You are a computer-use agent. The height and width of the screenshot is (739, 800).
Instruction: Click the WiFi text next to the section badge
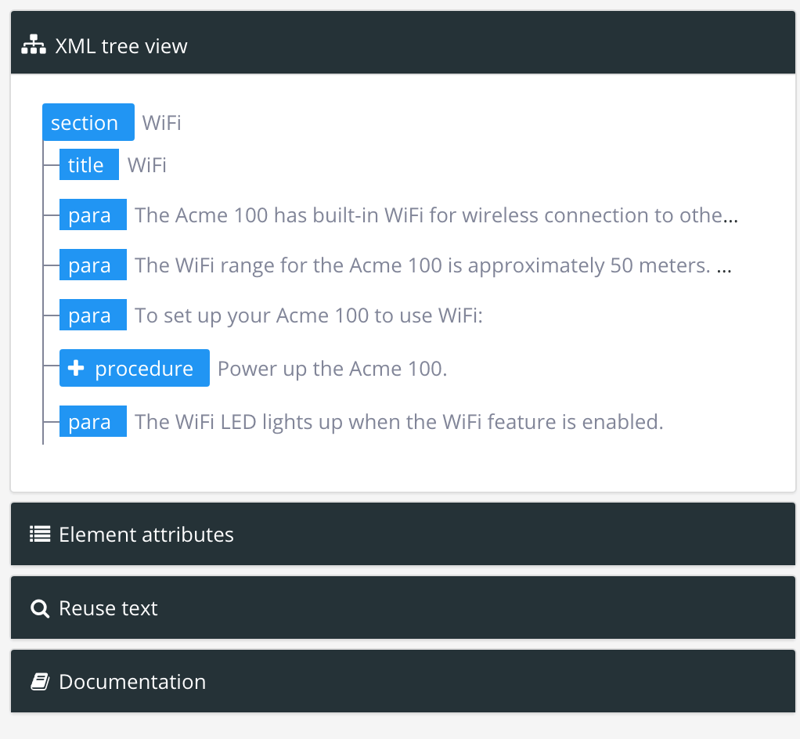pyautogui.click(x=161, y=122)
